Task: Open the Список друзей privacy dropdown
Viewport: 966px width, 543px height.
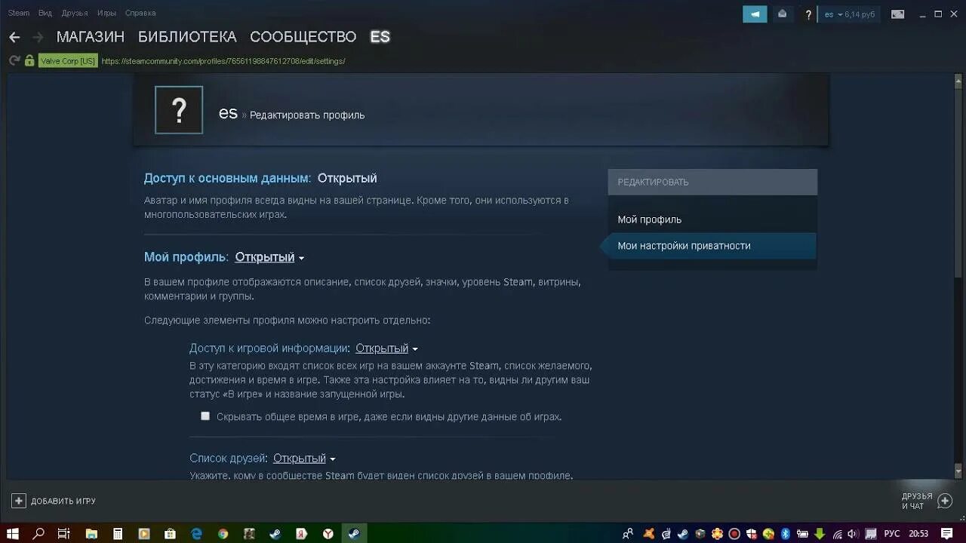Action: (x=304, y=459)
